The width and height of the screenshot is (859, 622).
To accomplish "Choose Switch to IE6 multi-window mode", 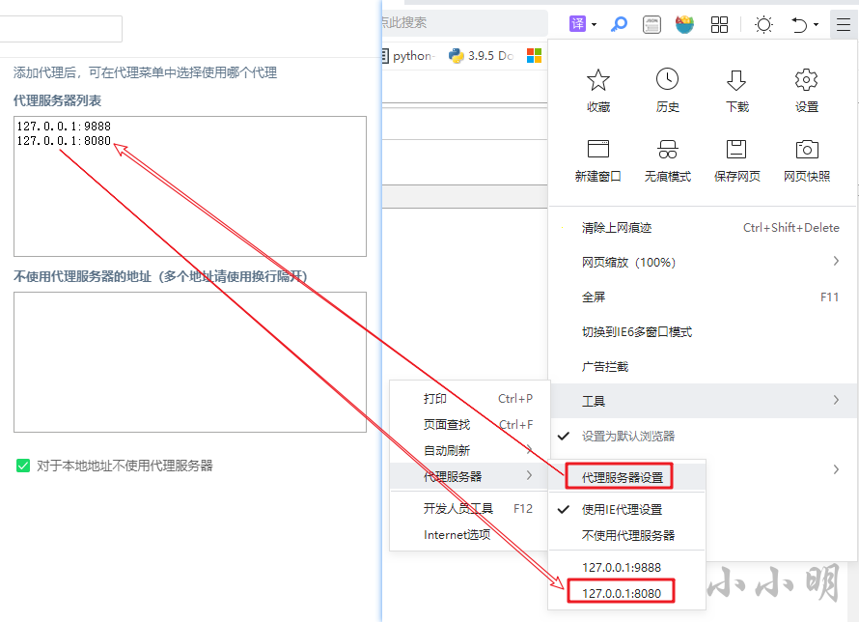I will click(703, 331).
